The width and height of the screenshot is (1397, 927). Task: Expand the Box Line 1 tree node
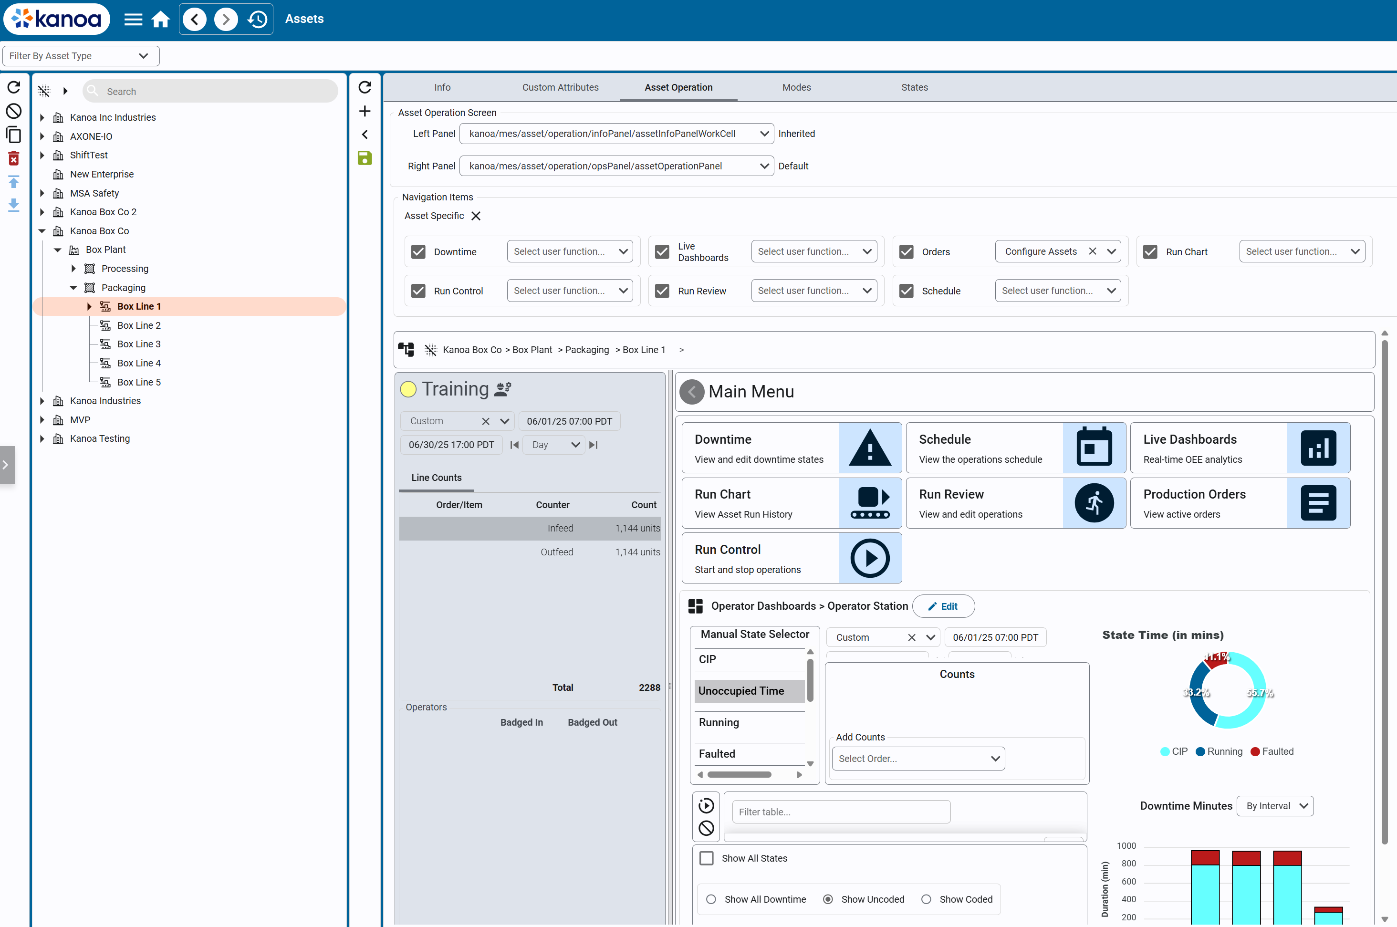pos(89,306)
